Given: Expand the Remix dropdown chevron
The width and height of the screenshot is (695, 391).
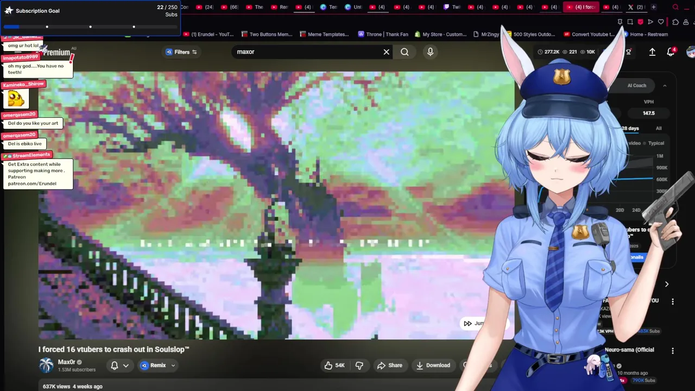Looking at the screenshot, I should click(x=173, y=365).
